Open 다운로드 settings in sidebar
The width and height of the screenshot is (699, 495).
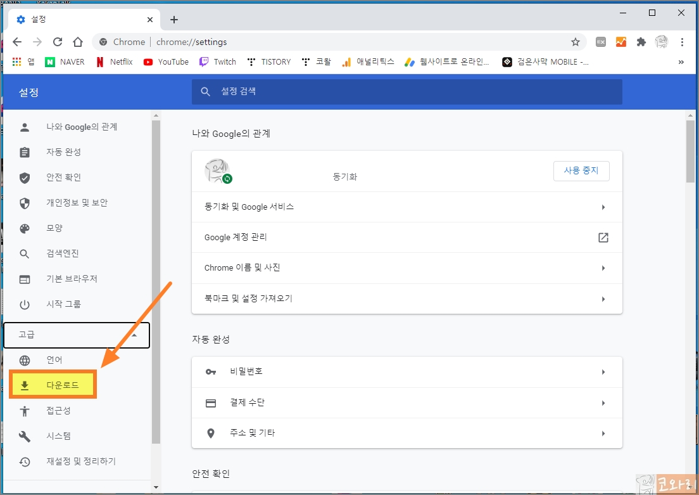point(53,385)
